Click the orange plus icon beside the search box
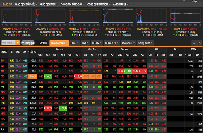The height and width of the screenshot is (133, 203). click(18, 43)
